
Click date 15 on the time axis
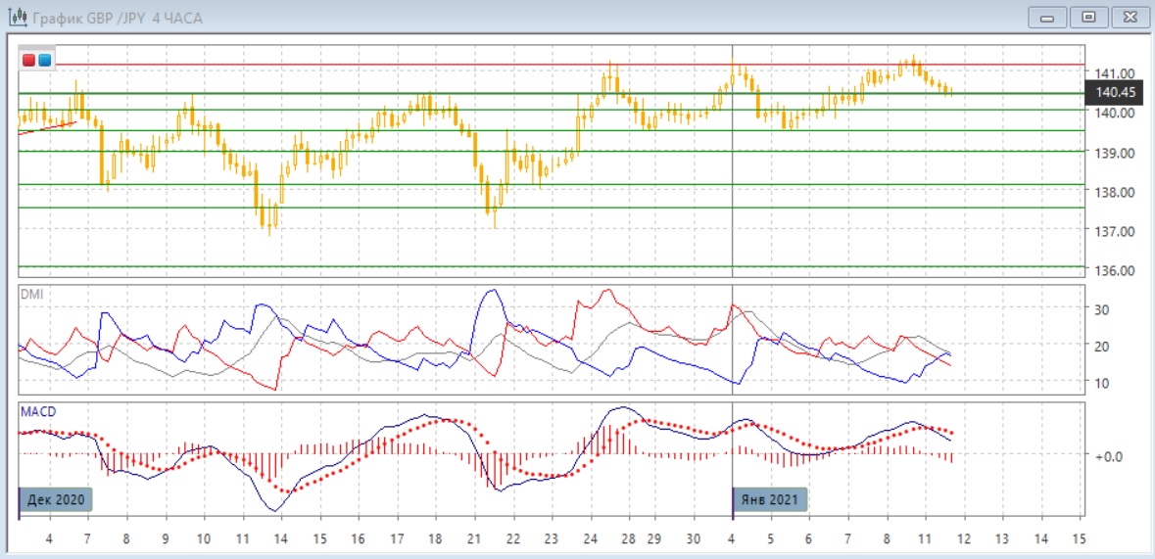pos(1079,538)
